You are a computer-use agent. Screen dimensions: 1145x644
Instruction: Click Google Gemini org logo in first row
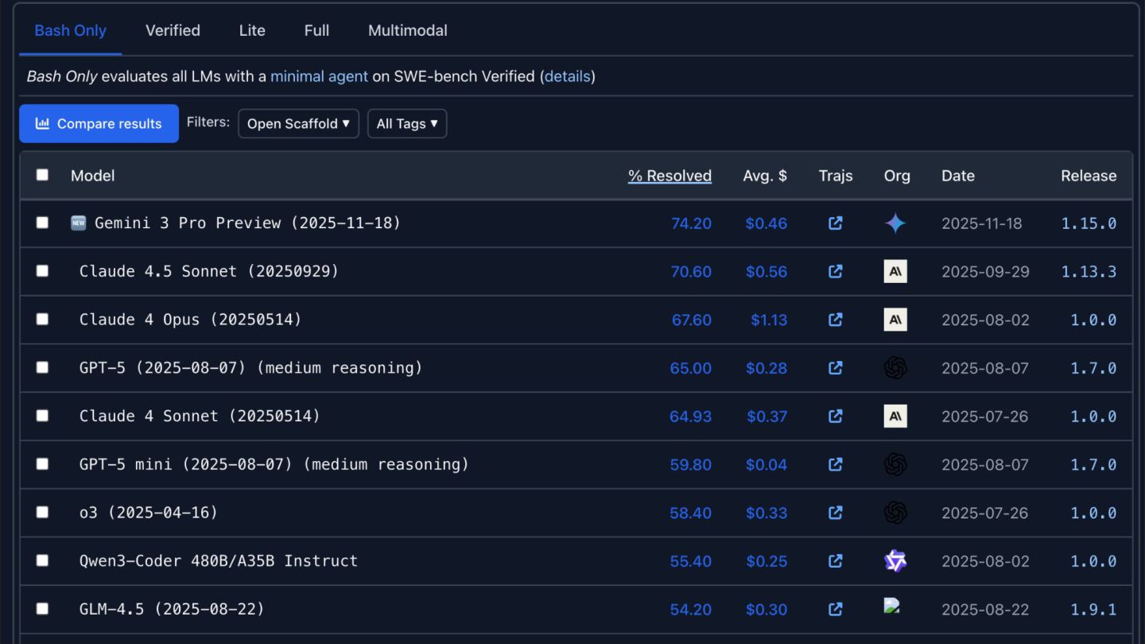click(x=895, y=223)
